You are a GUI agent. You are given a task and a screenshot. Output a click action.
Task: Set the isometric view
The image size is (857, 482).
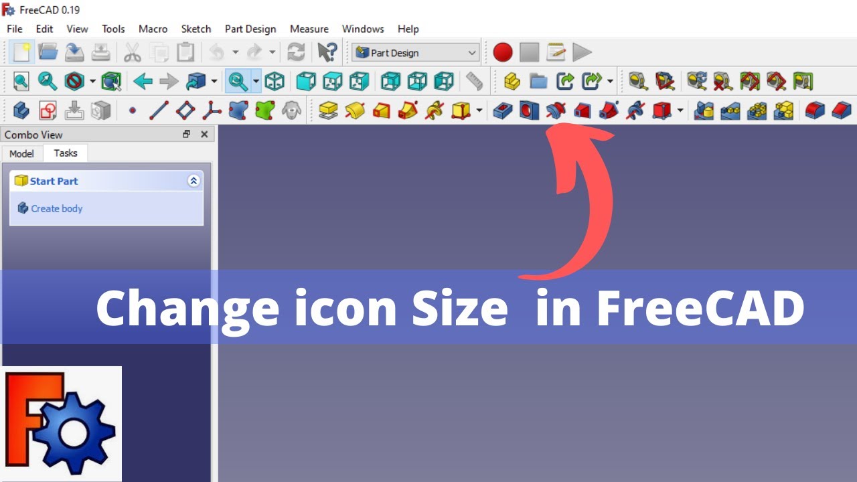275,82
